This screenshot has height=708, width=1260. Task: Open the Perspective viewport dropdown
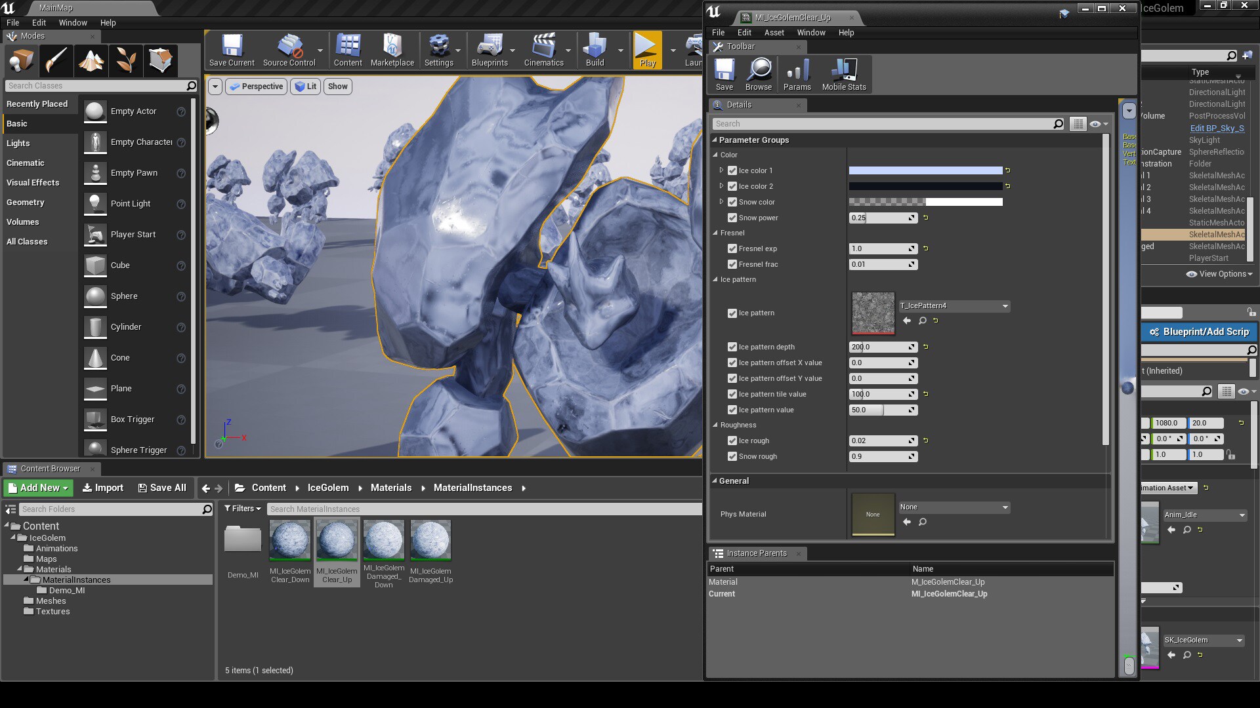tap(256, 86)
